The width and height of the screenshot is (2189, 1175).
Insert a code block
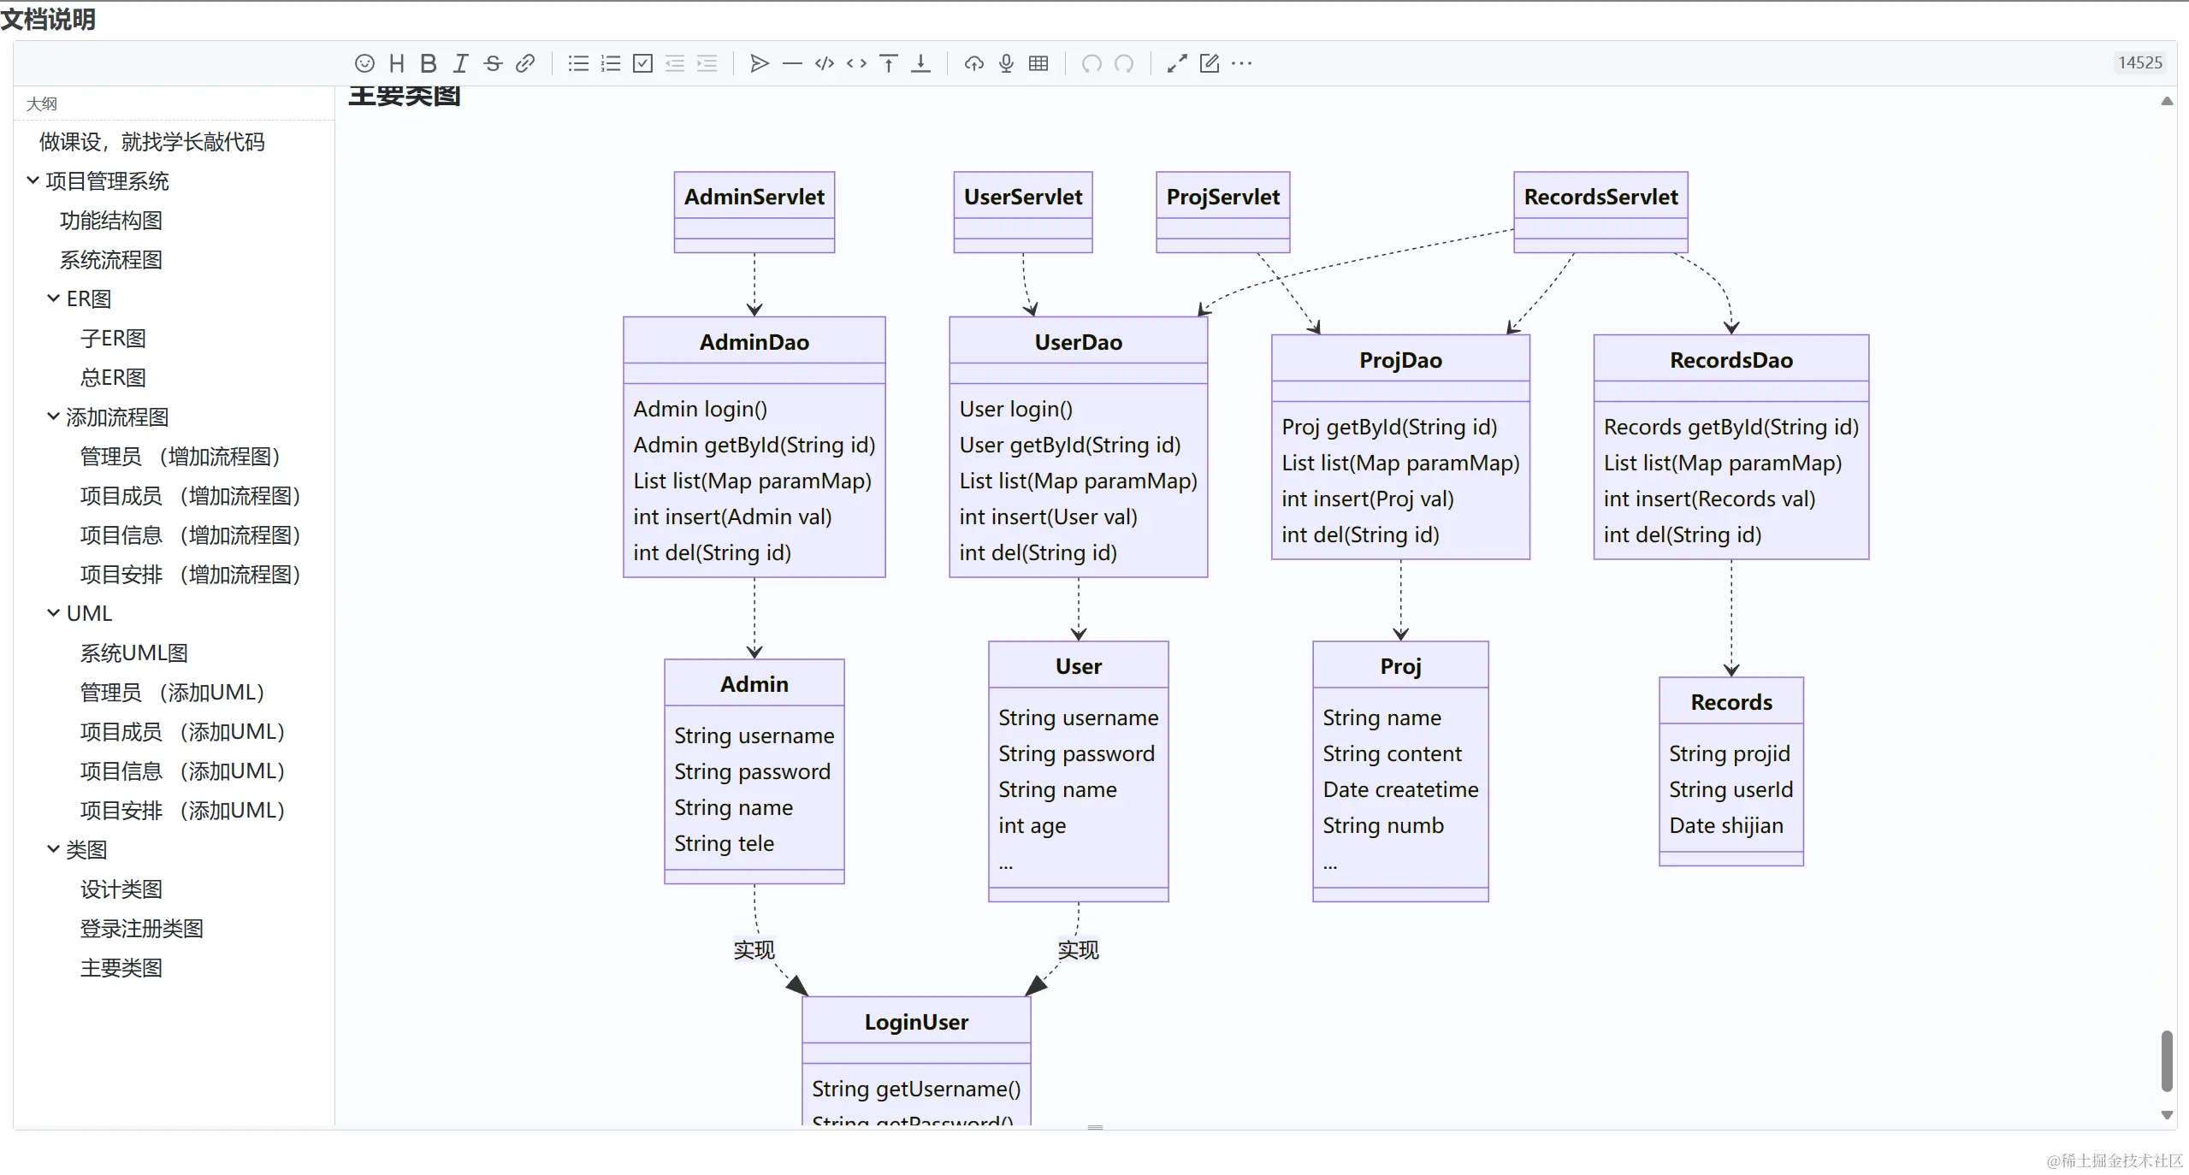pos(825,63)
